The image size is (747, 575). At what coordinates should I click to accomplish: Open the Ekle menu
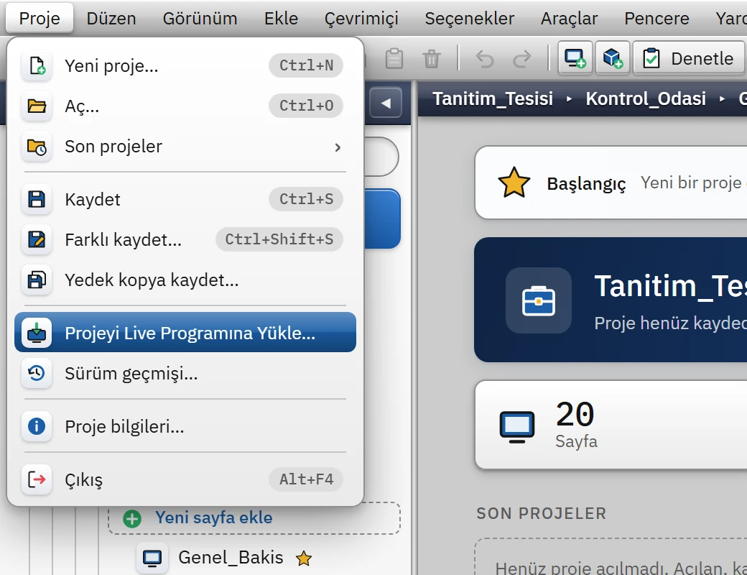pyautogui.click(x=281, y=19)
